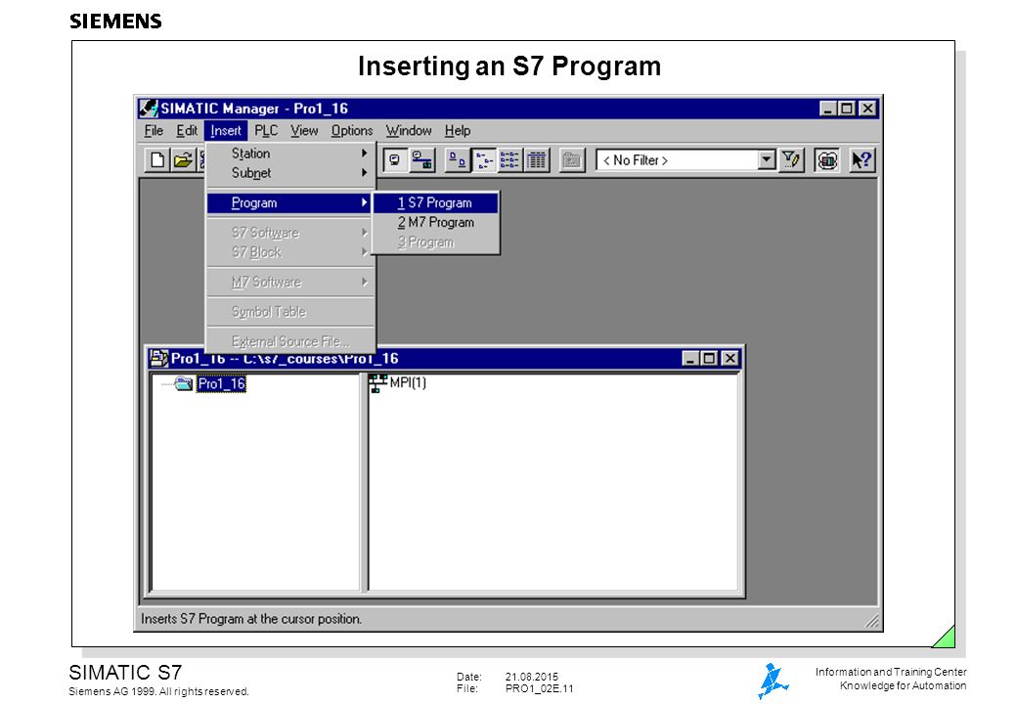
Task: Switch to List view icon
Action: [509, 160]
